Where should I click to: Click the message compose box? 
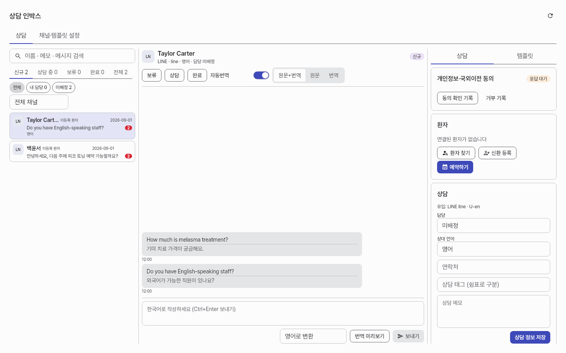pyautogui.click(x=283, y=313)
